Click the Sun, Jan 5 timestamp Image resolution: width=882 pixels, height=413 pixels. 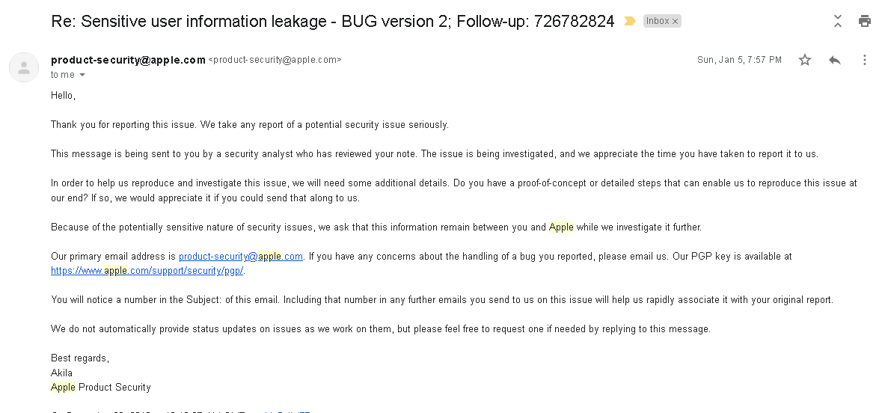(x=739, y=60)
